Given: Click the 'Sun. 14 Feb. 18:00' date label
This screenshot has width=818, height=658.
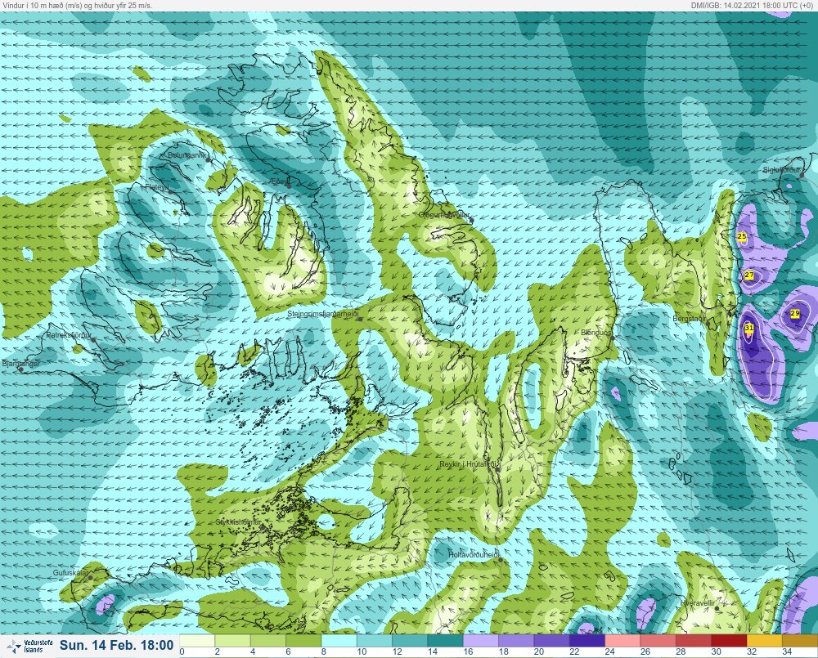Looking at the screenshot, I should (x=116, y=646).
